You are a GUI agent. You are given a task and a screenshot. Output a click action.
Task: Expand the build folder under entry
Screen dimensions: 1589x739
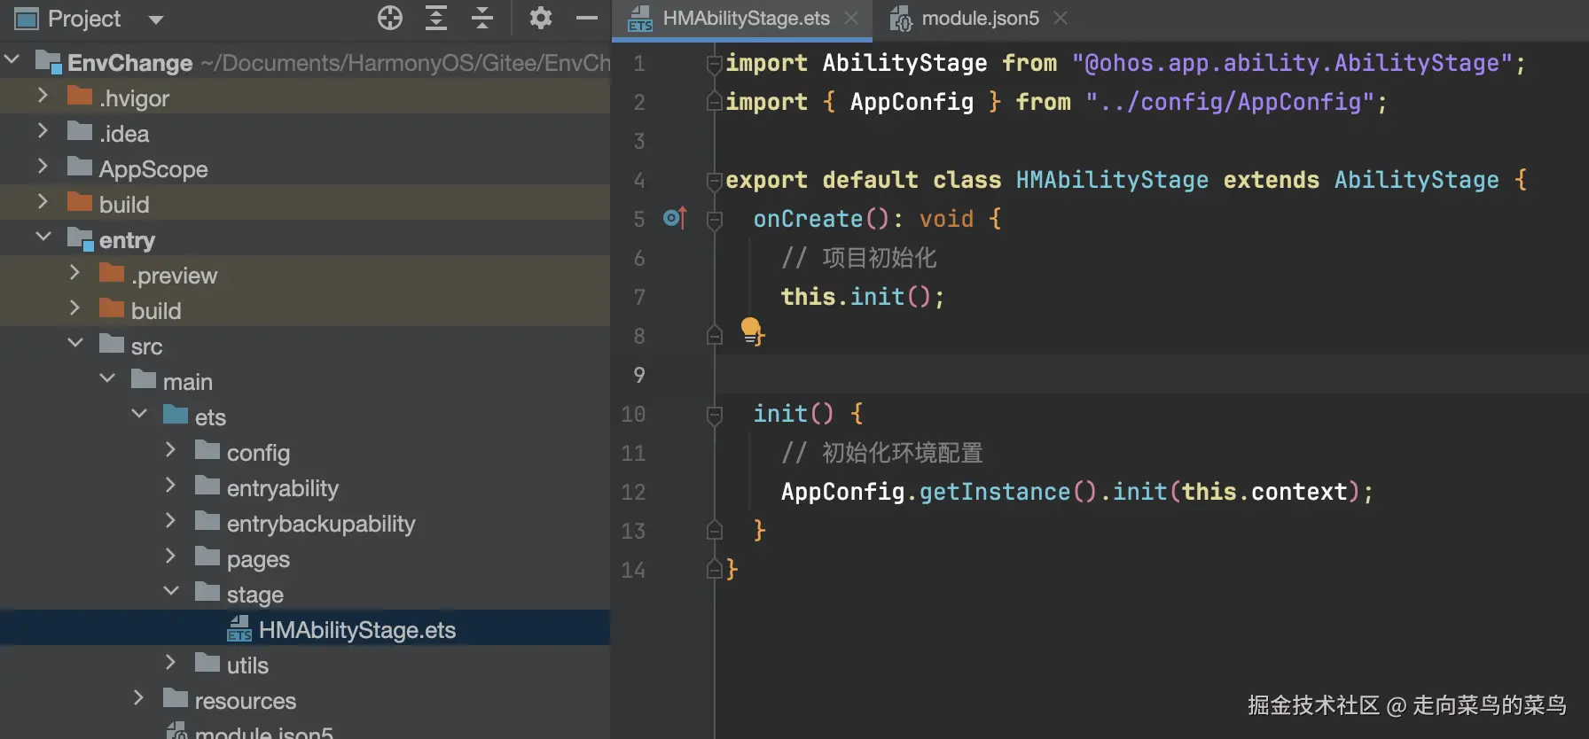pos(75,308)
